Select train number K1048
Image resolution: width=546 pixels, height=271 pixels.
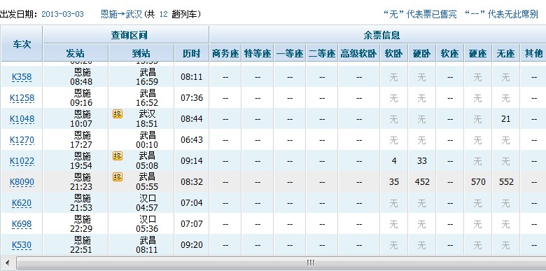(x=22, y=119)
